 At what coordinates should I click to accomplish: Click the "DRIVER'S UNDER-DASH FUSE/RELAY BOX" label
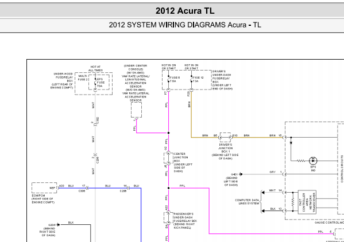tap(222, 77)
